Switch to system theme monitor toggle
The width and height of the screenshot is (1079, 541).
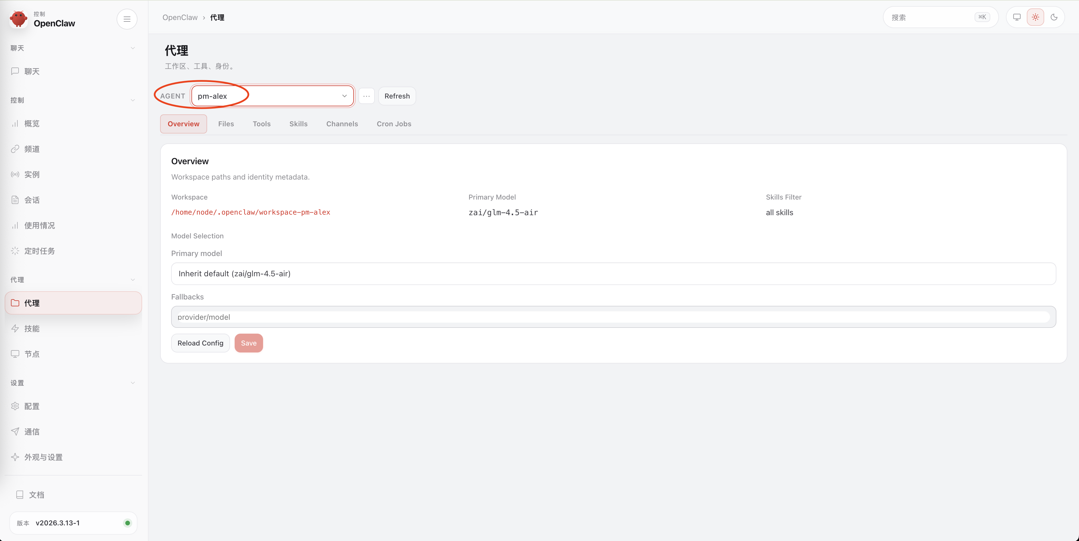point(1017,17)
